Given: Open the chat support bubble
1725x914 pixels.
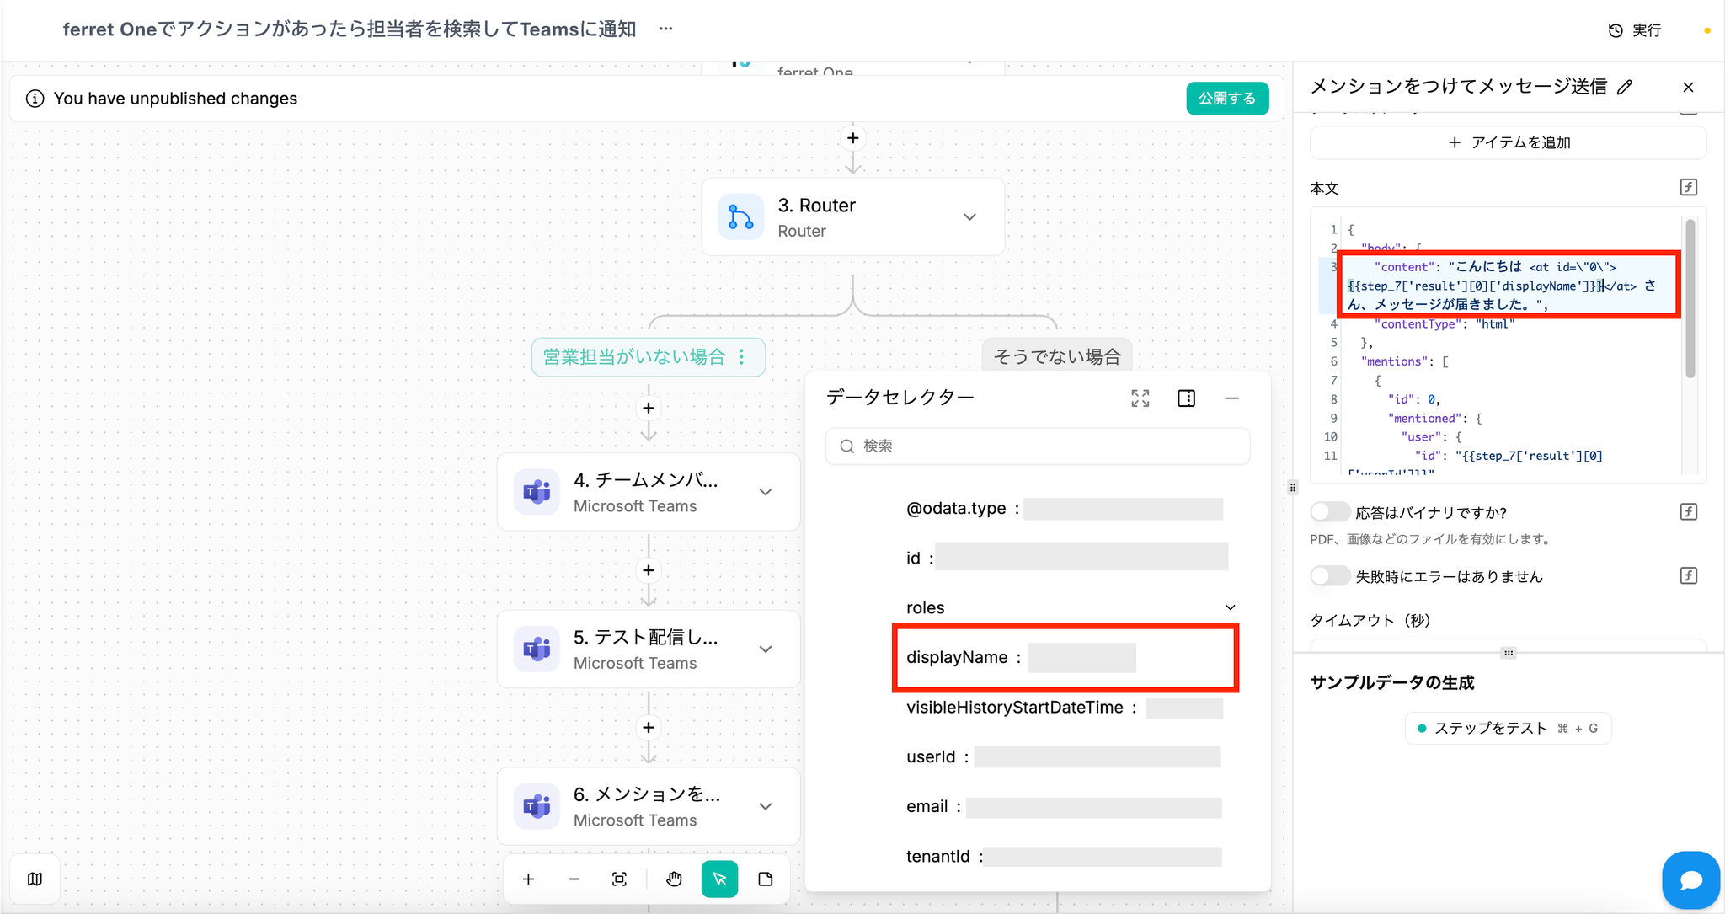Looking at the screenshot, I should pyautogui.click(x=1690, y=880).
